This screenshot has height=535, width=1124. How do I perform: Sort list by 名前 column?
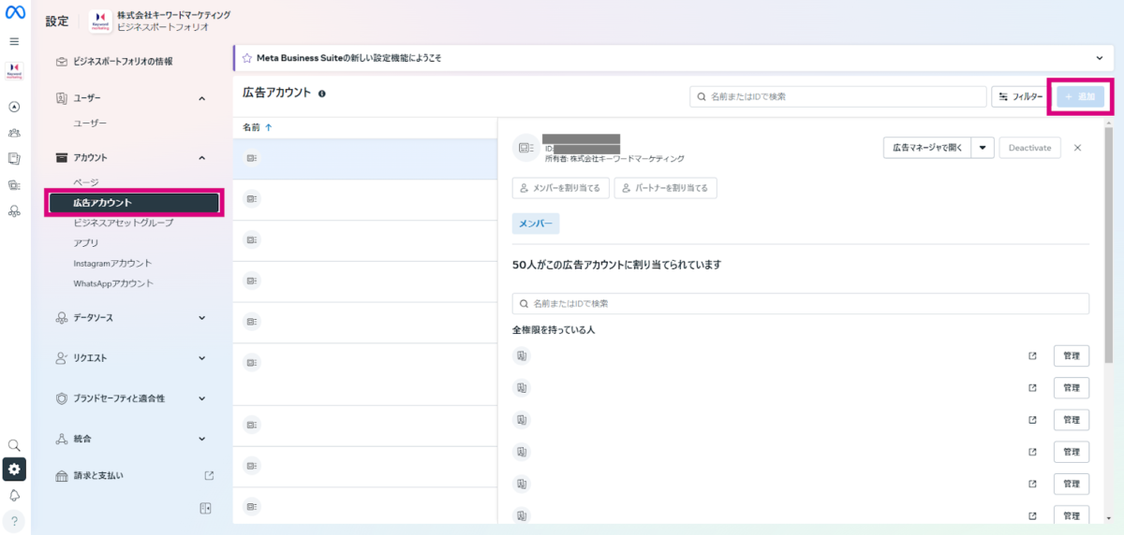(258, 127)
